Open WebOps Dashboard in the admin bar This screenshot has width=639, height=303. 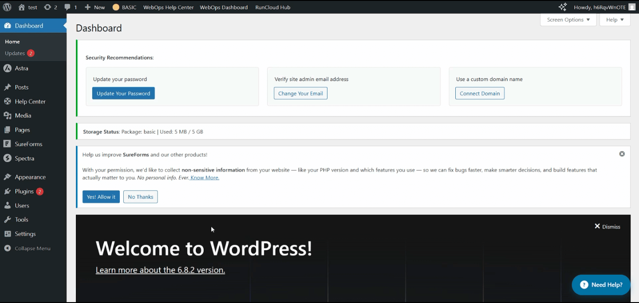point(224,8)
